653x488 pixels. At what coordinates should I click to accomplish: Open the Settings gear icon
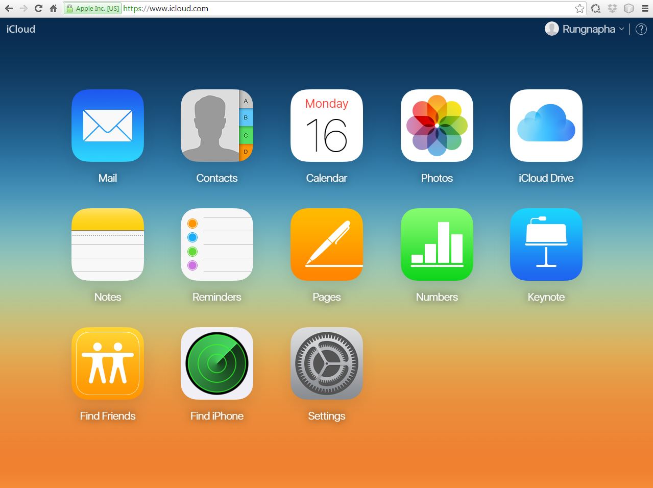[x=327, y=363]
